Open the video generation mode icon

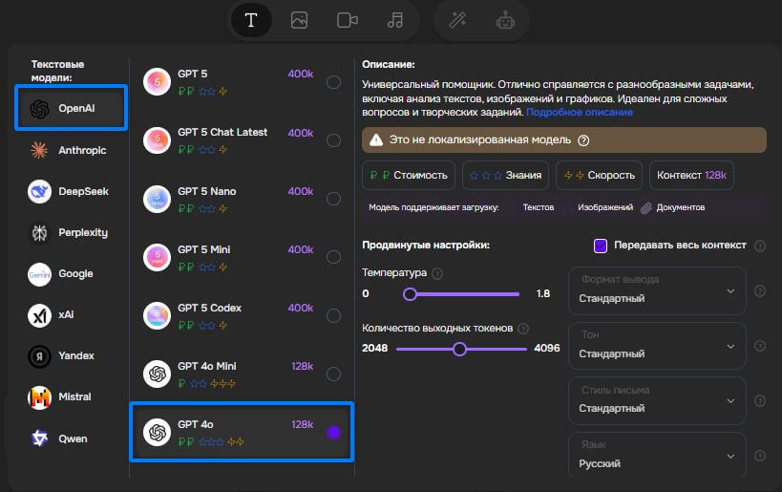(347, 20)
